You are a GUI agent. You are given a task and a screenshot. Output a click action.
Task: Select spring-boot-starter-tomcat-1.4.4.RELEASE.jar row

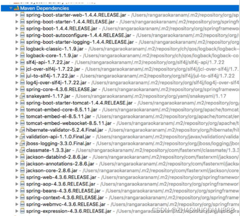pyautogui.click(x=120, y=103)
